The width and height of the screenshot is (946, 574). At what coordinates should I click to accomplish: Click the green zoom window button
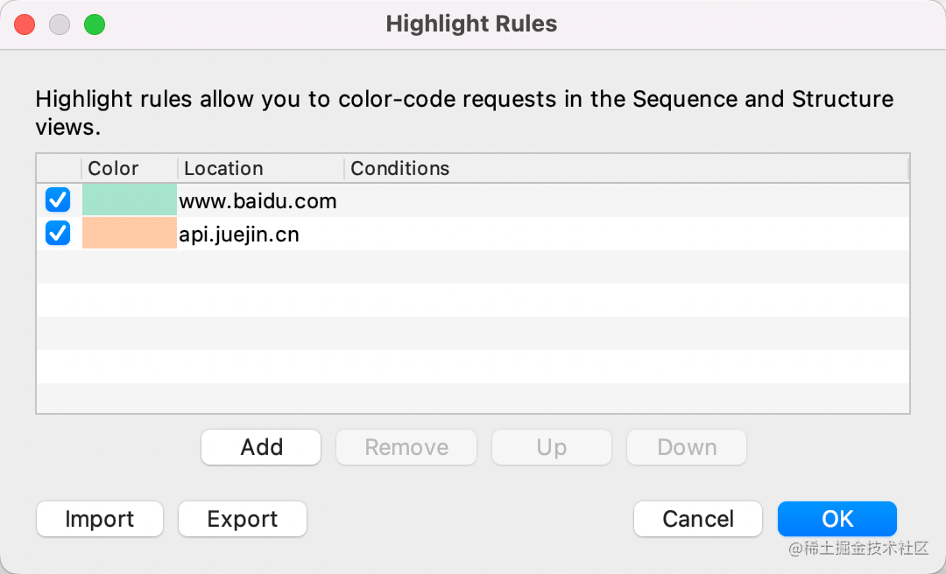[x=95, y=24]
